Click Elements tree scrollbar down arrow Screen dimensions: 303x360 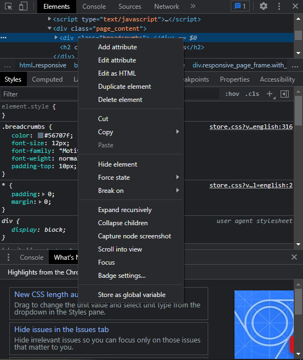click(299, 53)
